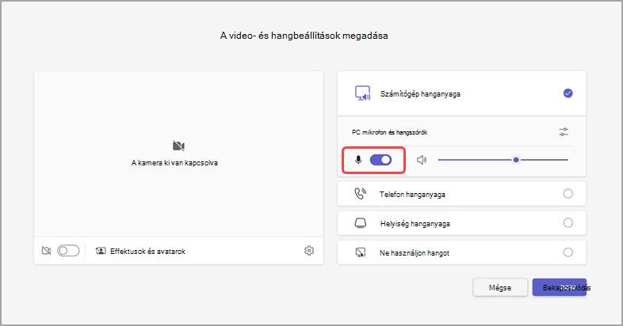This screenshot has height=326, width=623.
Task: Select the Ne használjon hangot radio option
Action: click(568, 252)
